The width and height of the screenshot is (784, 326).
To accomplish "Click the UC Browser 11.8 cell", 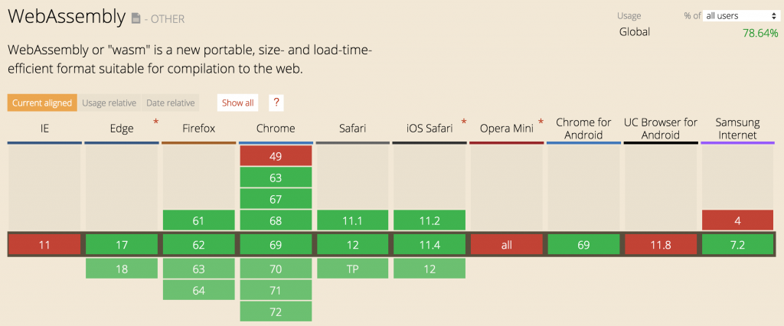I will (x=660, y=245).
